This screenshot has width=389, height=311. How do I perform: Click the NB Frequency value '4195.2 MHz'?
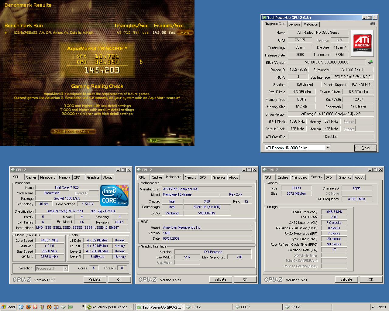357,199
